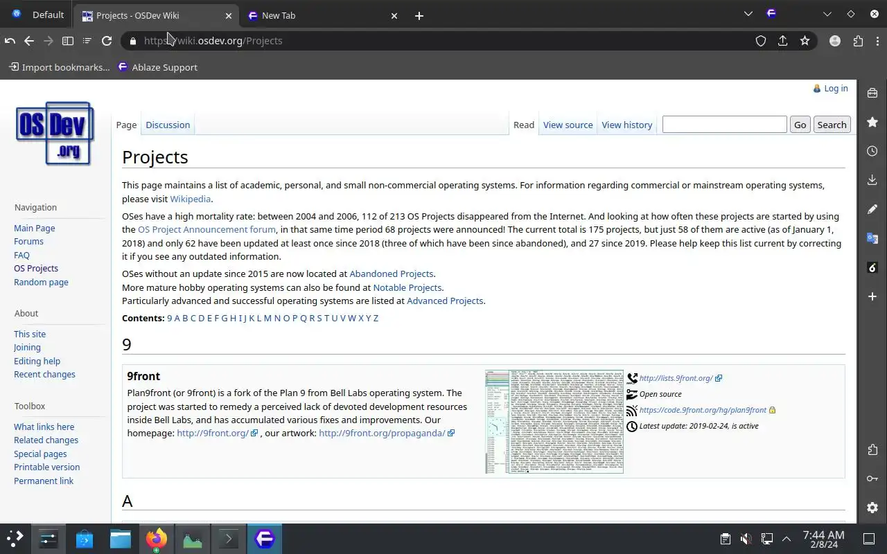Click the wiki Search button
This screenshot has height=554, width=887.
832,125
